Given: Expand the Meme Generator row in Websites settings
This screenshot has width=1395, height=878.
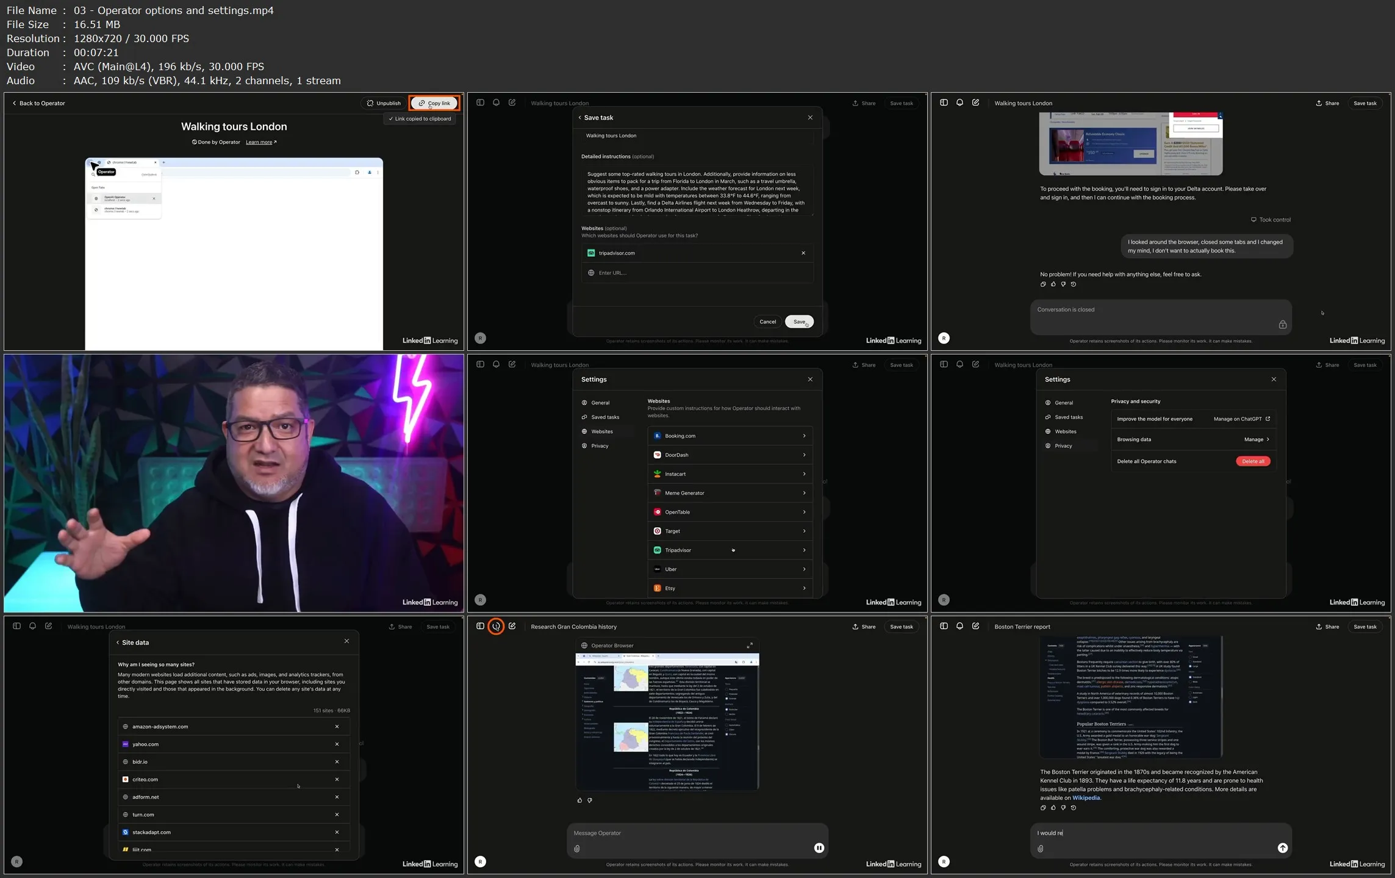Looking at the screenshot, I should [730, 493].
